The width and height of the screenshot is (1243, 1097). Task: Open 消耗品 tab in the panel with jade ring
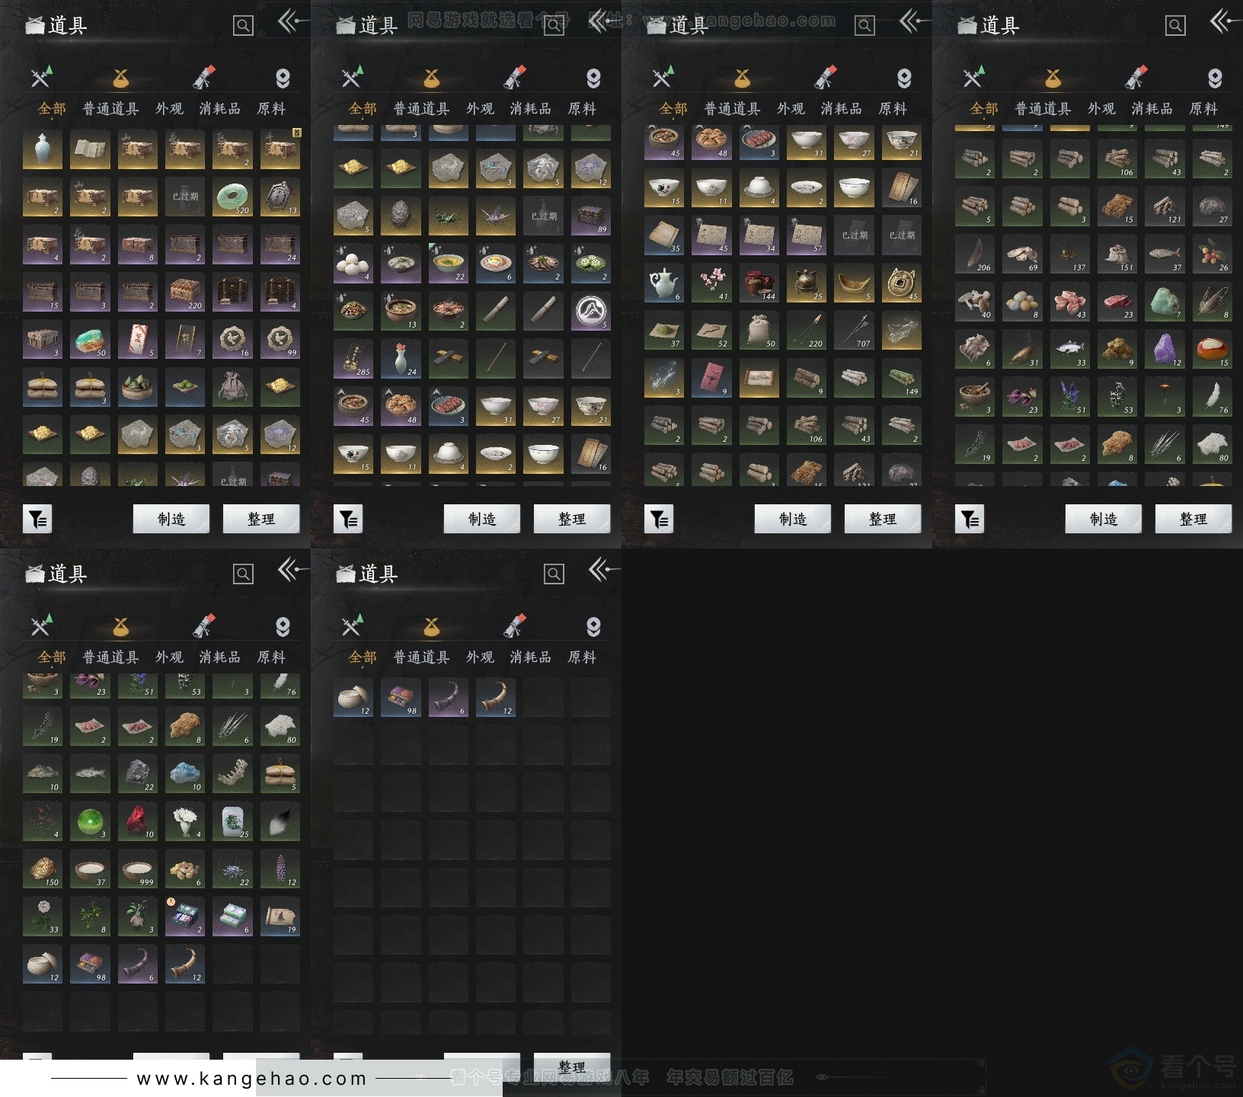coord(220,109)
